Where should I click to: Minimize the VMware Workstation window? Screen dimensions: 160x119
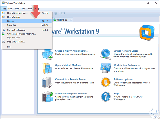140,3
